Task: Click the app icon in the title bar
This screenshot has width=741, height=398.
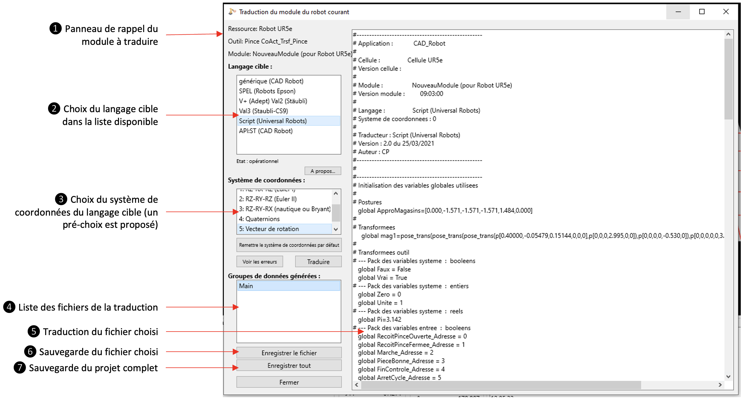Action: 232,12
